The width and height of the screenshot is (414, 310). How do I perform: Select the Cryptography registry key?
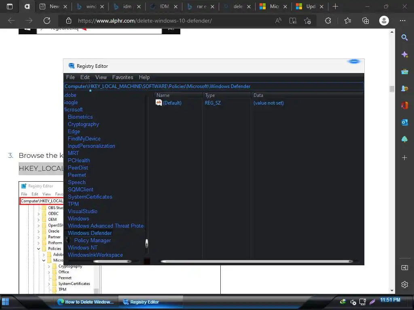[83, 124]
